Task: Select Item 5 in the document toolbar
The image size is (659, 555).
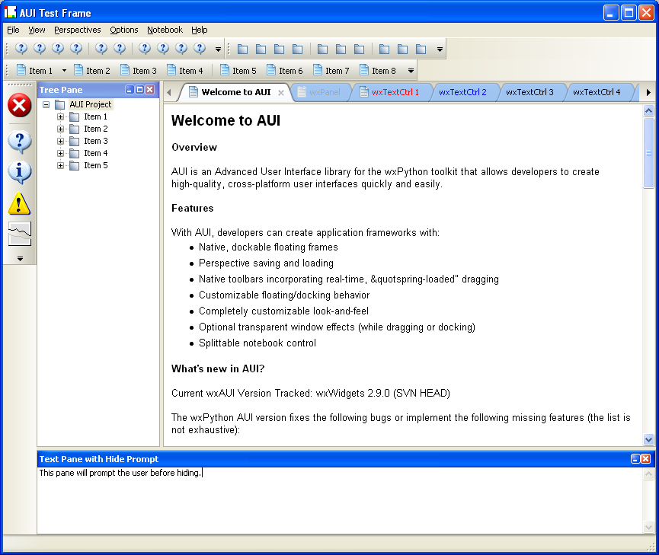Action: pyautogui.click(x=238, y=71)
